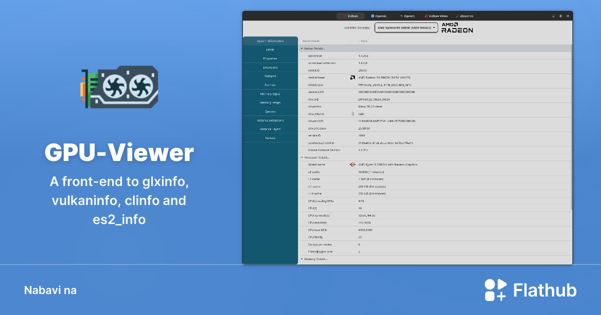The image size is (601, 315).
Task: Switch to the OpenGL tab
Action: [x=379, y=15]
